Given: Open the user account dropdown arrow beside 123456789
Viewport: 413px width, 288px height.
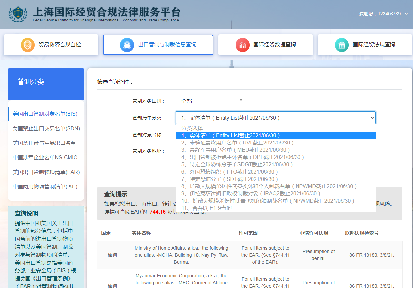Looking at the screenshot, I should 406,14.
